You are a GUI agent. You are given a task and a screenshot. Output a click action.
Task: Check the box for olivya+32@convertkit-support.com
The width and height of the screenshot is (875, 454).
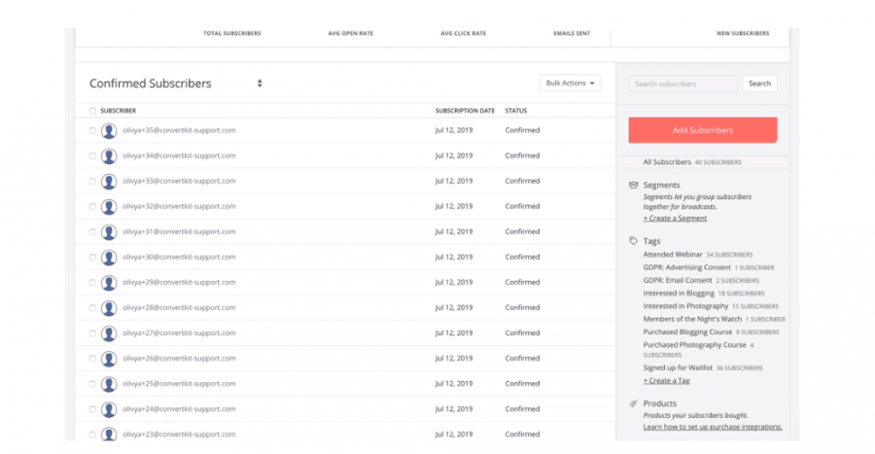point(92,206)
